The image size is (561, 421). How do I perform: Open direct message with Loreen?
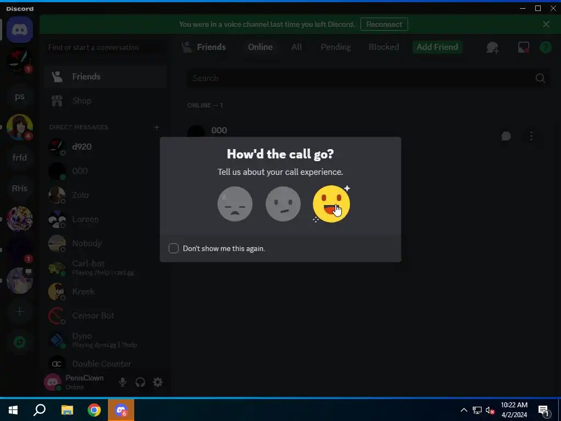[x=106, y=219]
